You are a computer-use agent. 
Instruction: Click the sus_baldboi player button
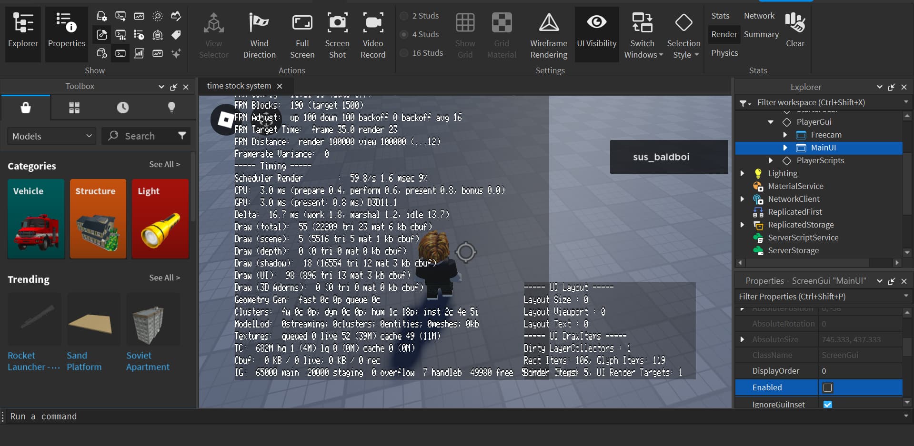(x=669, y=157)
